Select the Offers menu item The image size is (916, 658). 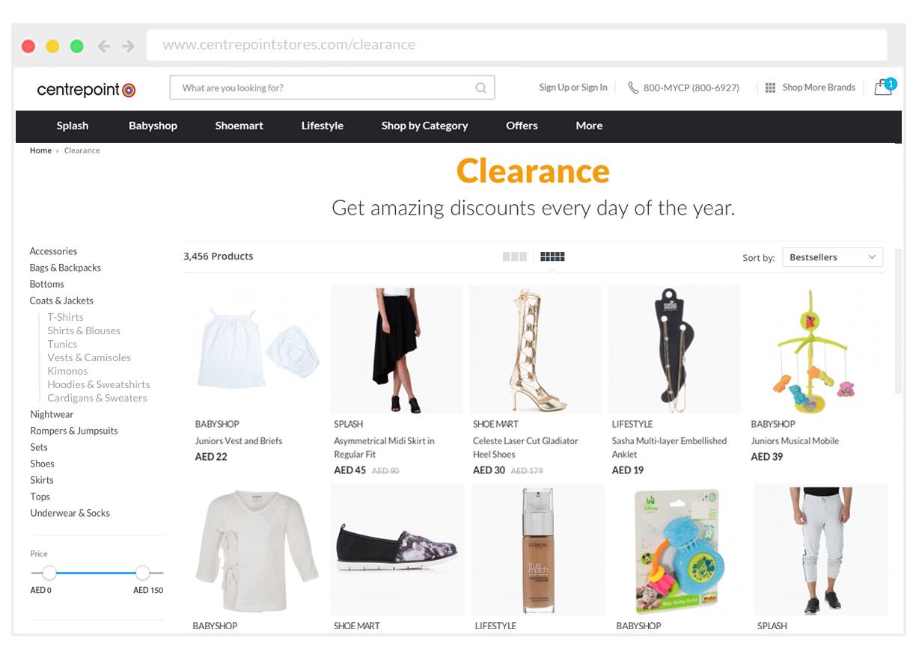[x=522, y=126]
